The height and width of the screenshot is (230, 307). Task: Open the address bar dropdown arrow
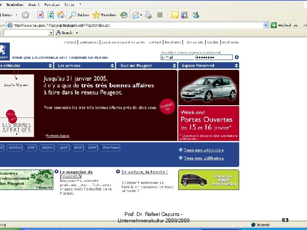[266, 25]
